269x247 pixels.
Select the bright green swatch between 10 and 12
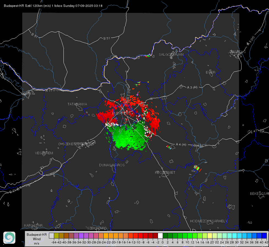click(x=190, y=236)
